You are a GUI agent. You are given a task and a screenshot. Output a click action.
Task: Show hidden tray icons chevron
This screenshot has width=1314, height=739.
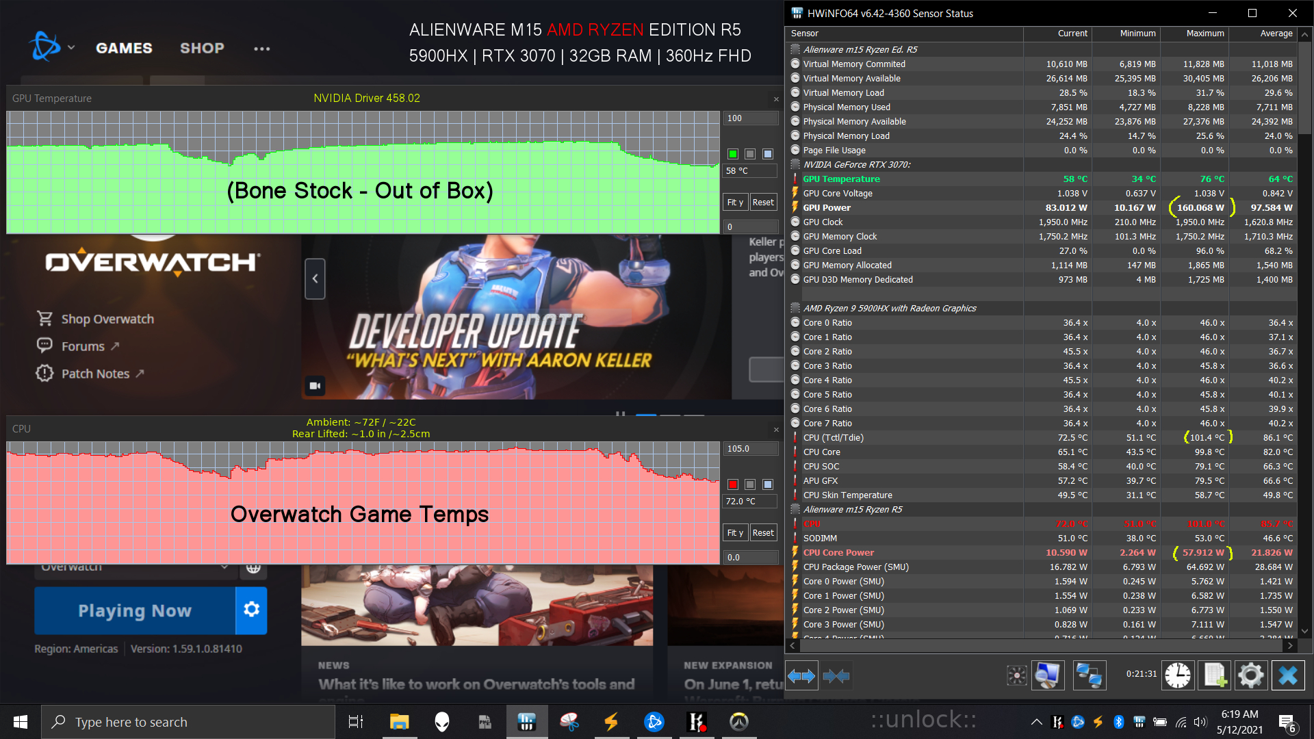pyautogui.click(x=1037, y=722)
